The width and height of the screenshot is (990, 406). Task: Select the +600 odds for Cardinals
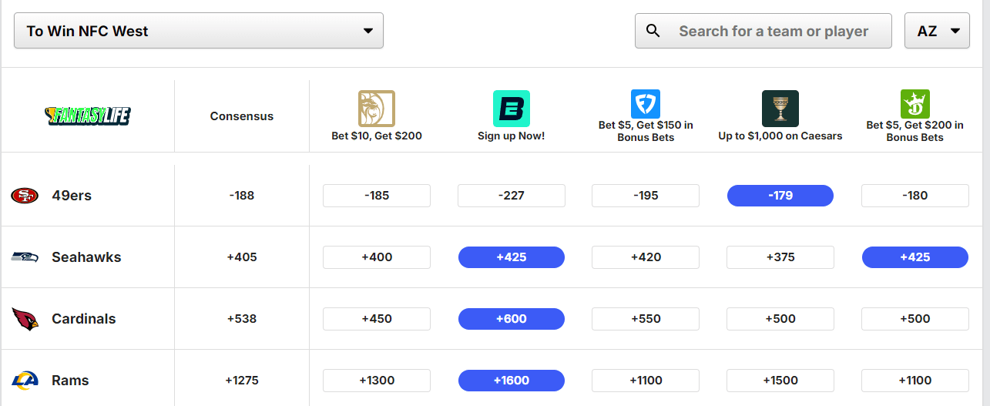pyautogui.click(x=512, y=319)
